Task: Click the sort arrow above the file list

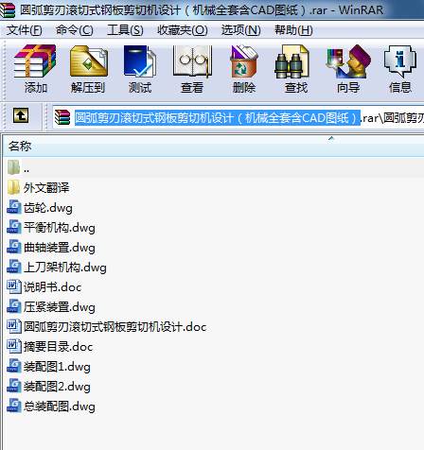Action: click(x=331, y=138)
